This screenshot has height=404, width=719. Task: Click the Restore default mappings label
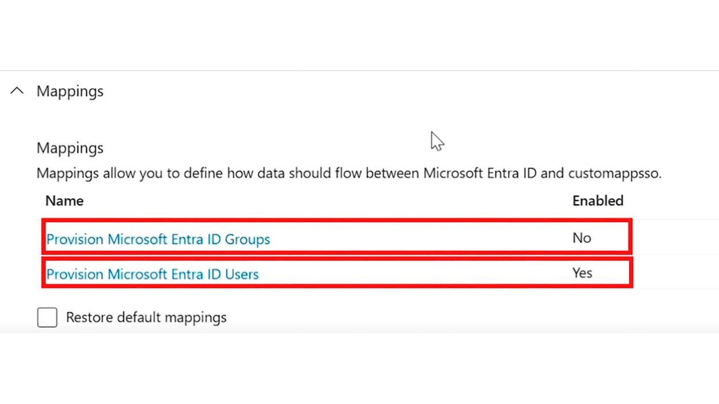[146, 317]
